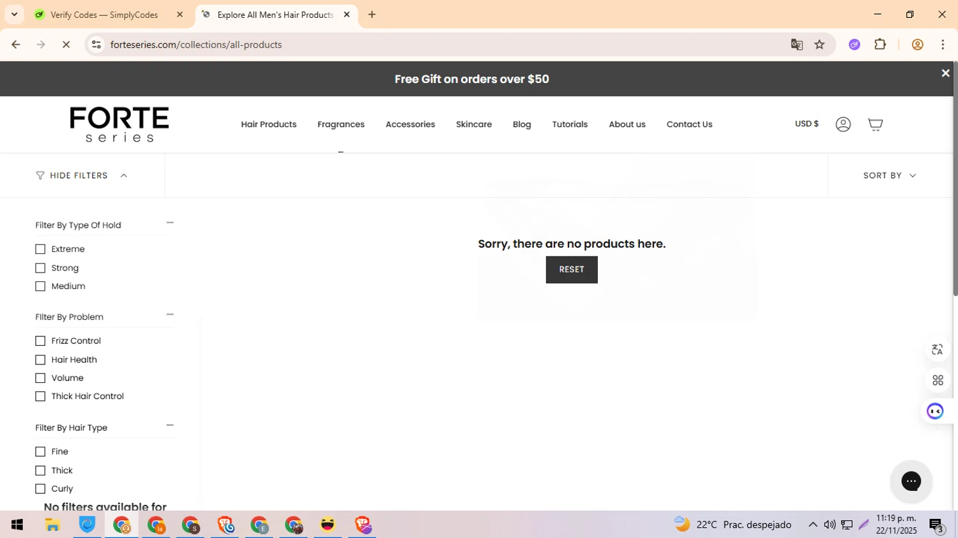
Task: Stop loading the page
Action: 66,45
